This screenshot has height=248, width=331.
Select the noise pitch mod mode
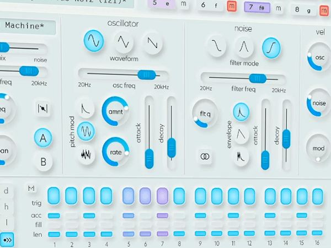coord(86,155)
